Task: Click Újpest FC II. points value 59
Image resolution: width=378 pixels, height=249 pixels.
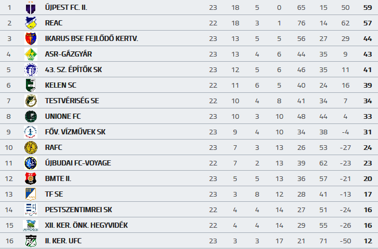Action: click(x=368, y=8)
